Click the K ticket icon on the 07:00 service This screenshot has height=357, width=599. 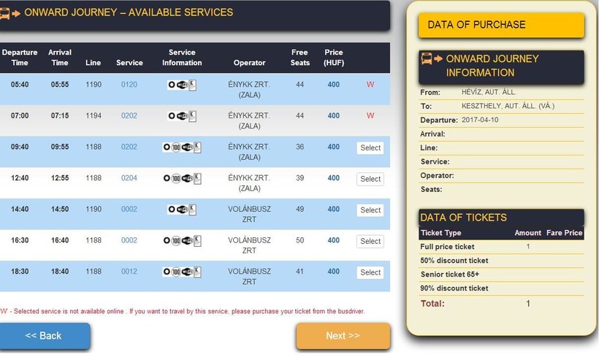193,116
